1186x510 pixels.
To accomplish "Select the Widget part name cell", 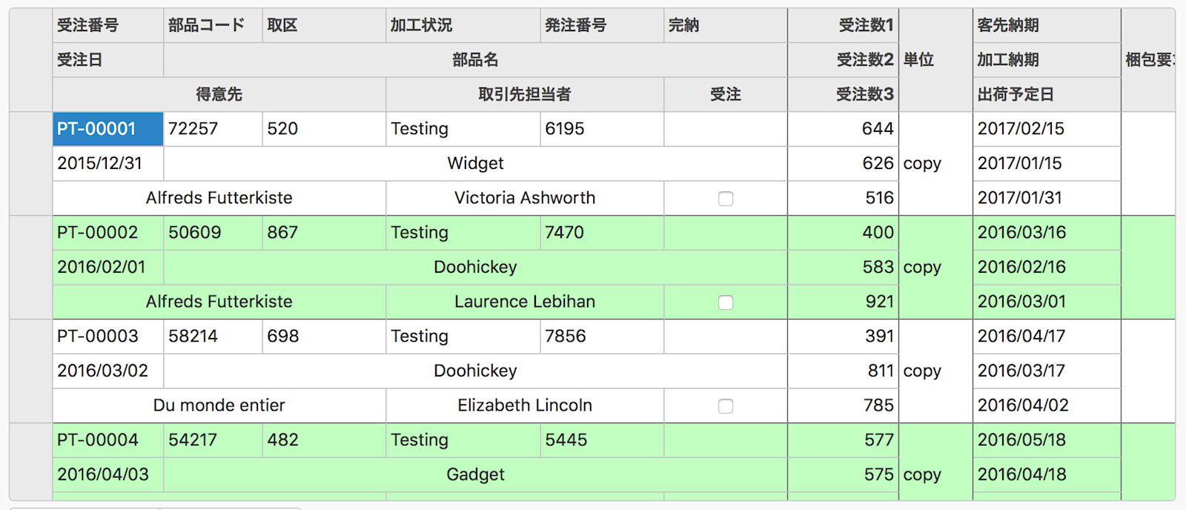I will pyautogui.click(x=475, y=164).
